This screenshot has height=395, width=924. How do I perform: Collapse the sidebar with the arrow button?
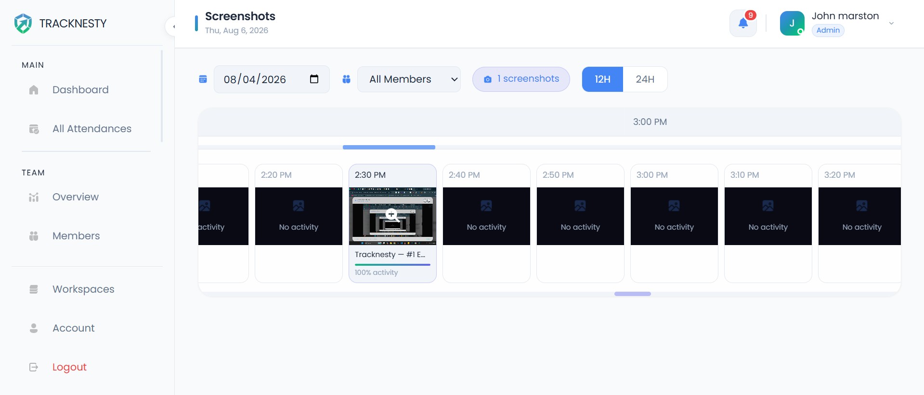tap(170, 26)
